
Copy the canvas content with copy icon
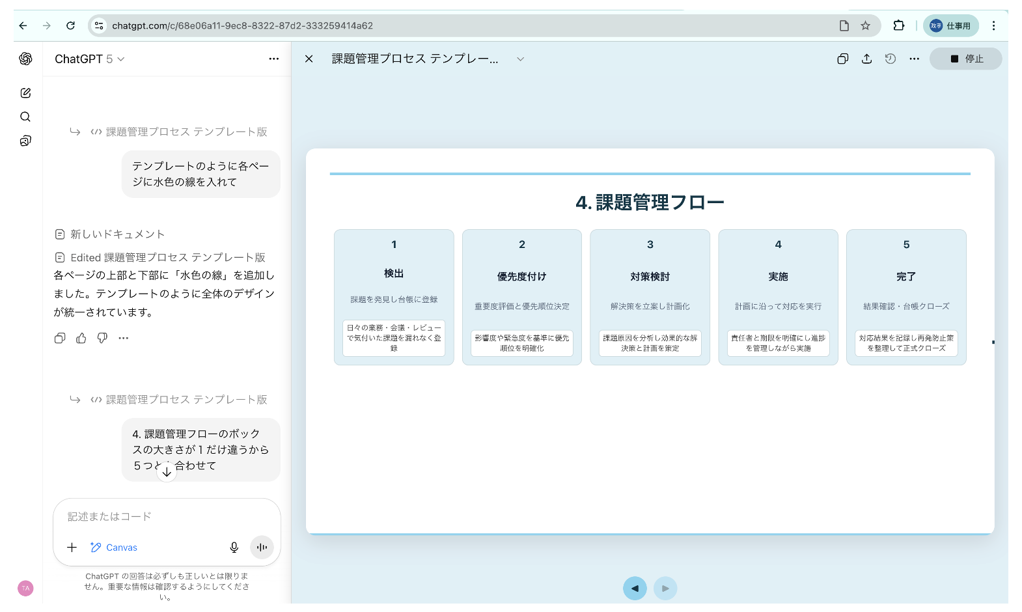pos(842,59)
